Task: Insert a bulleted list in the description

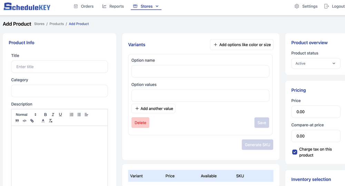Action: tap(79, 115)
